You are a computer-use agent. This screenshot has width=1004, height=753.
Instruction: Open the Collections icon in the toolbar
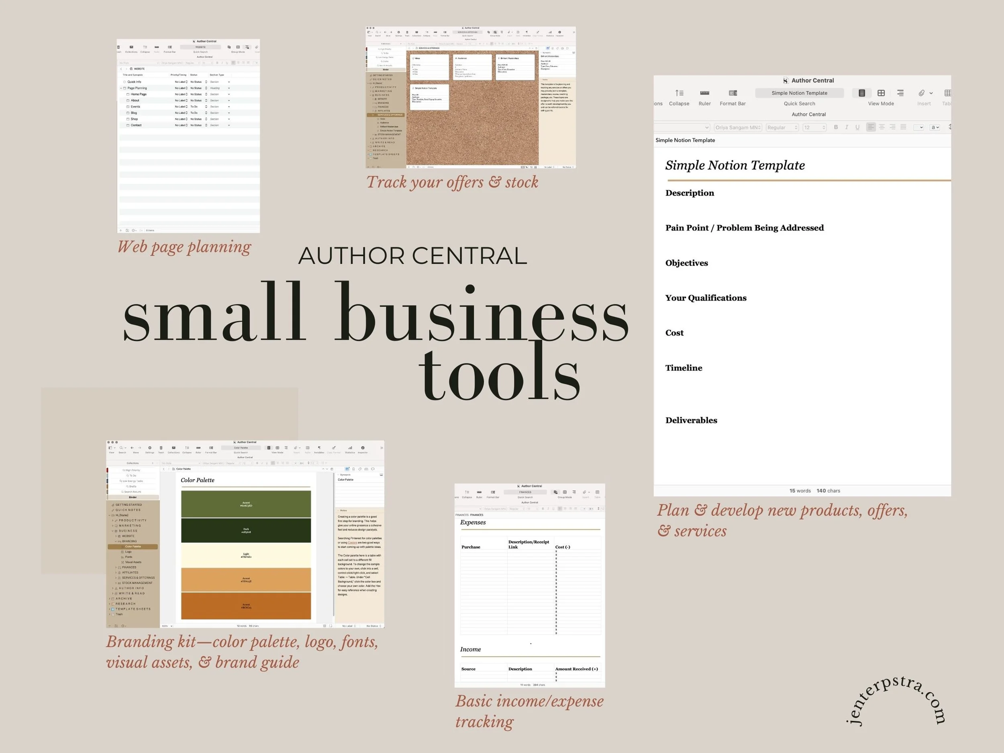[174, 448]
